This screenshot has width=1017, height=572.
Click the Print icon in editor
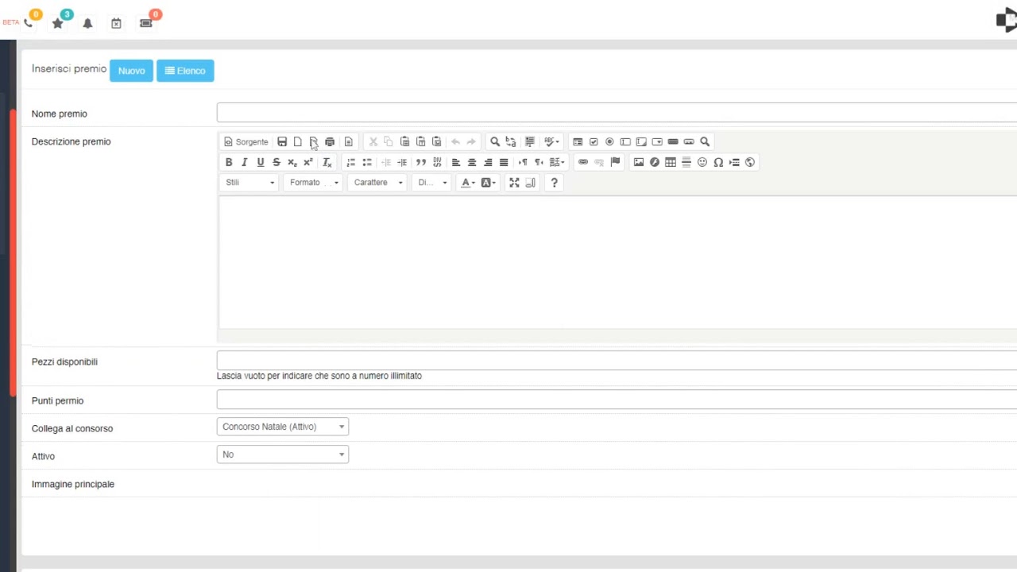pyautogui.click(x=330, y=141)
